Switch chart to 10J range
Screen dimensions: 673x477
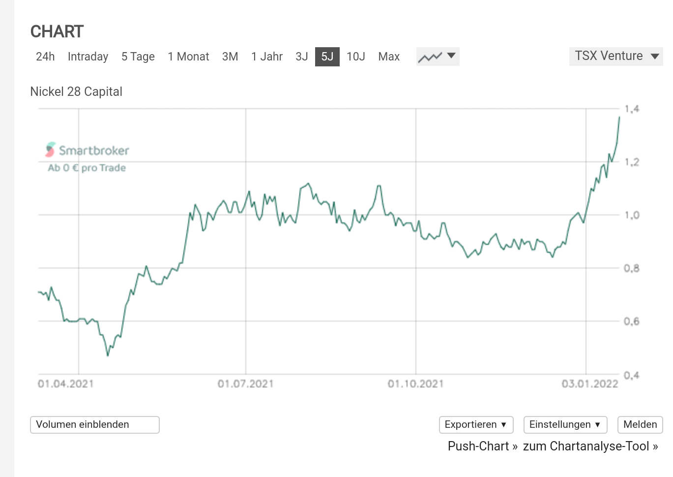click(356, 57)
